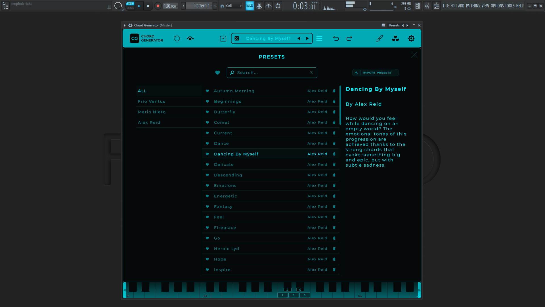This screenshot has width=545, height=307.
Task: Open plugin window options arrow menu
Action: [x=125, y=25]
